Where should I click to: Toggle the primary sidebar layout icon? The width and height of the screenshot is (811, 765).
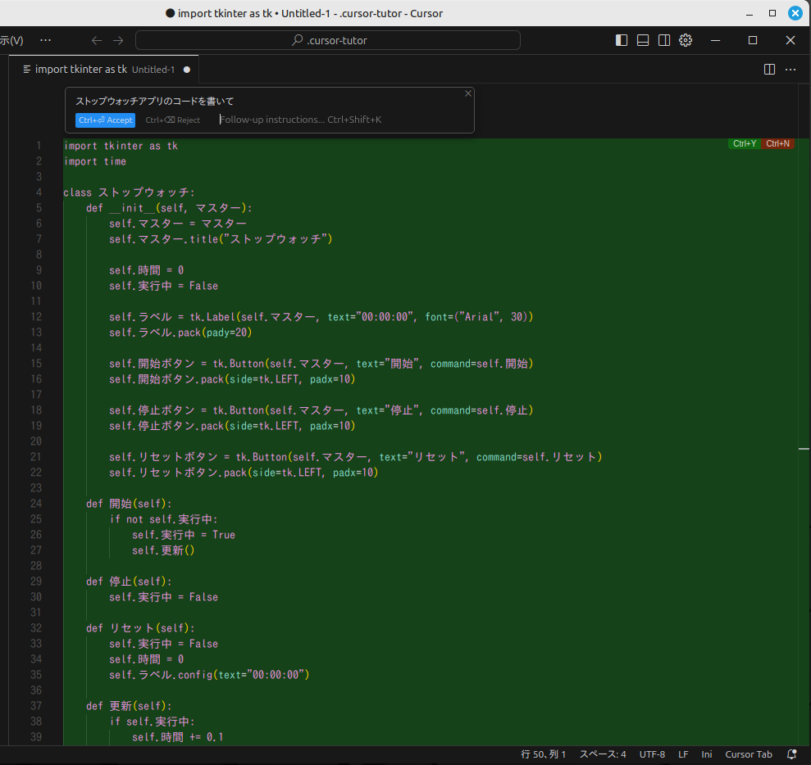click(x=622, y=40)
